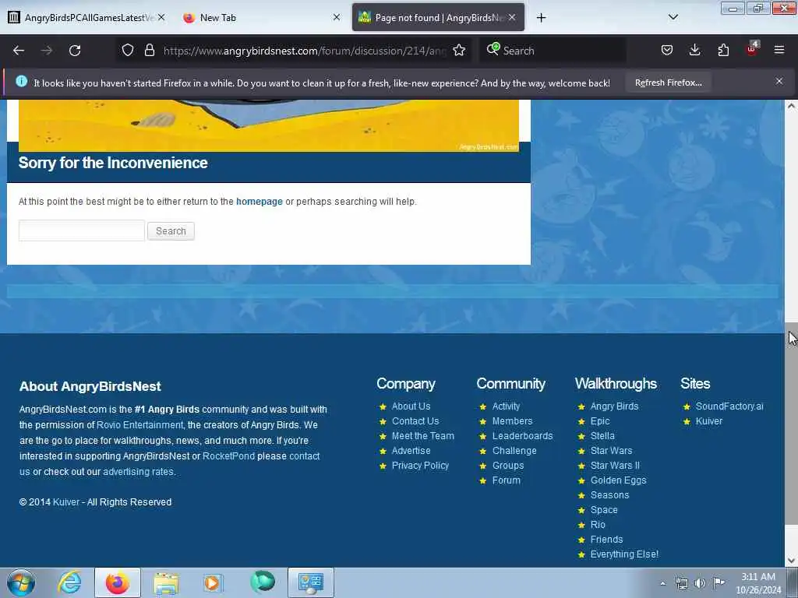The height and width of the screenshot is (598, 798).
Task: Open Advertise footer link
Action: (x=411, y=451)
